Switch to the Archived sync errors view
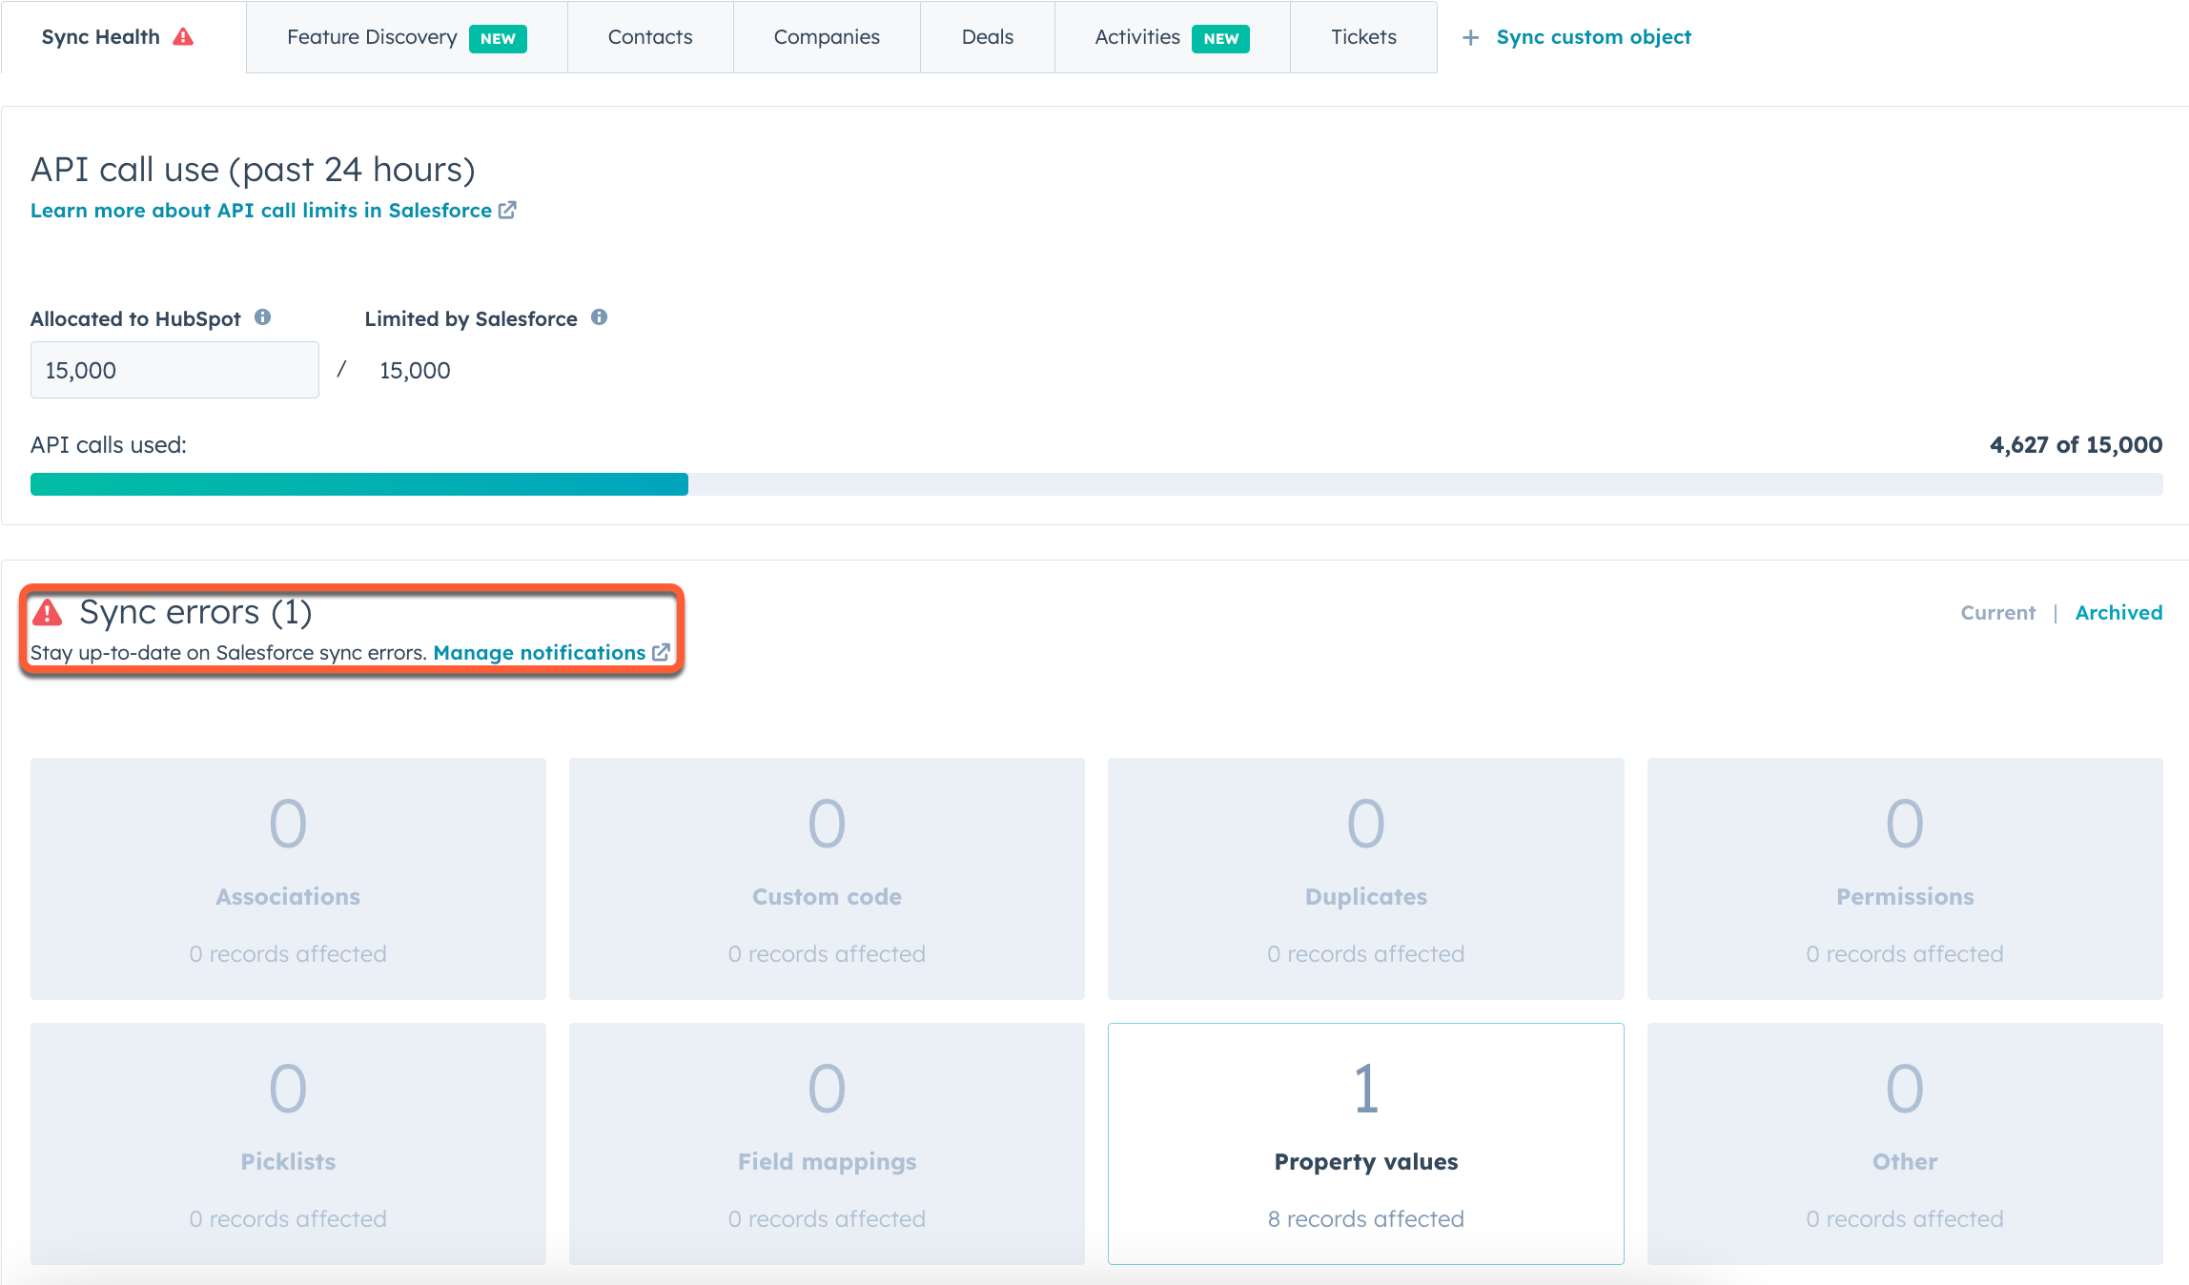The height and width of the screenshot is (1285, 2189). (2118, 612)
